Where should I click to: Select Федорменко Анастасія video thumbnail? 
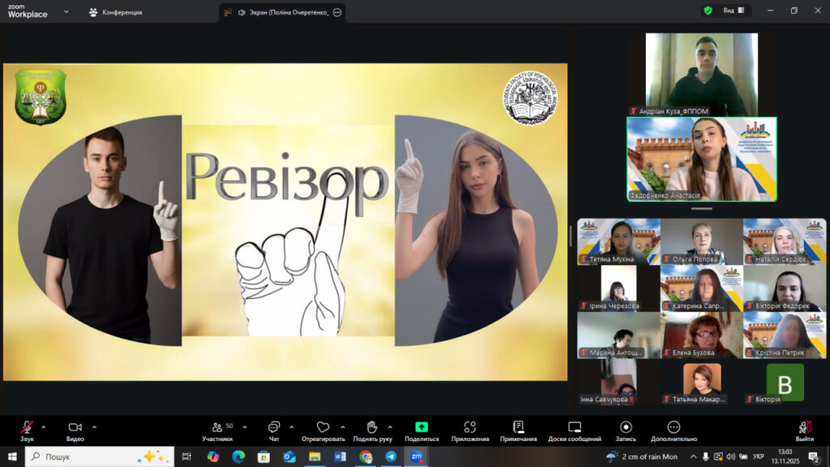click(701, 159)
